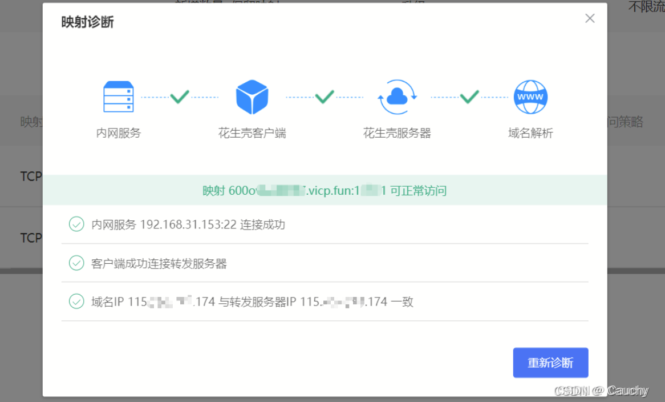Click the 域名解析 www globe icon
This screenshot has width=665, height=402.
point(530,97)
